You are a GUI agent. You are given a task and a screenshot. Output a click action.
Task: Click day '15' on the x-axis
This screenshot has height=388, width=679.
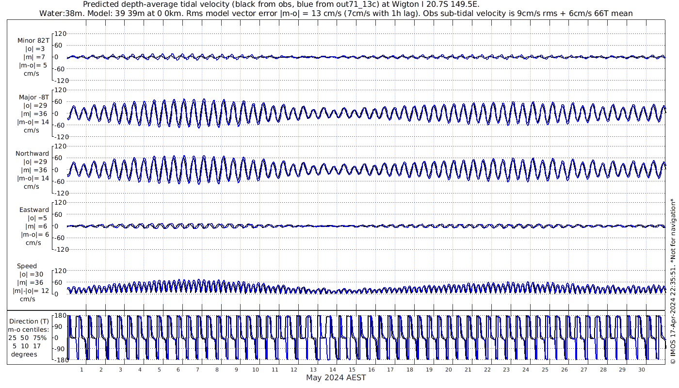(352, 370)
